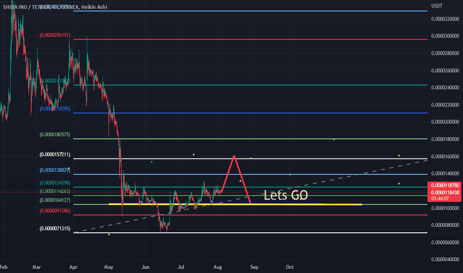Select the white level label (0.0000071315)
Screen dimensions: 463x273
coord(55,228)
